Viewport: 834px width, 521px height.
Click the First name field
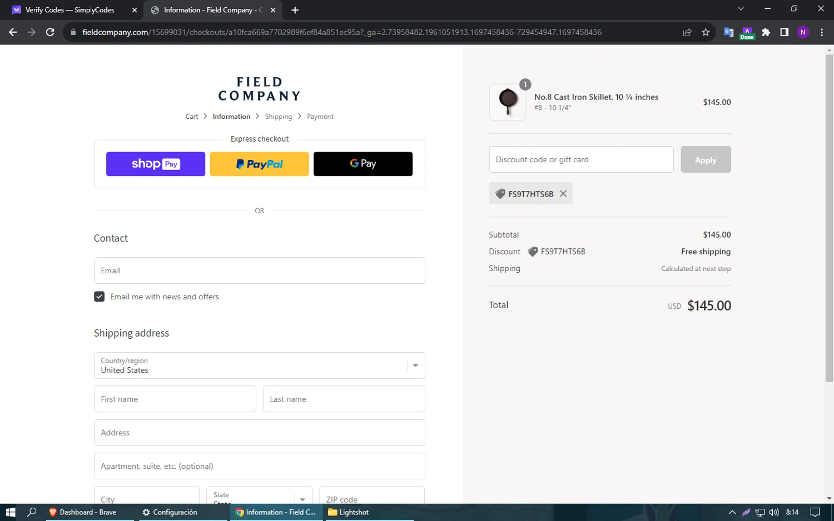click(x=175, y=399)
